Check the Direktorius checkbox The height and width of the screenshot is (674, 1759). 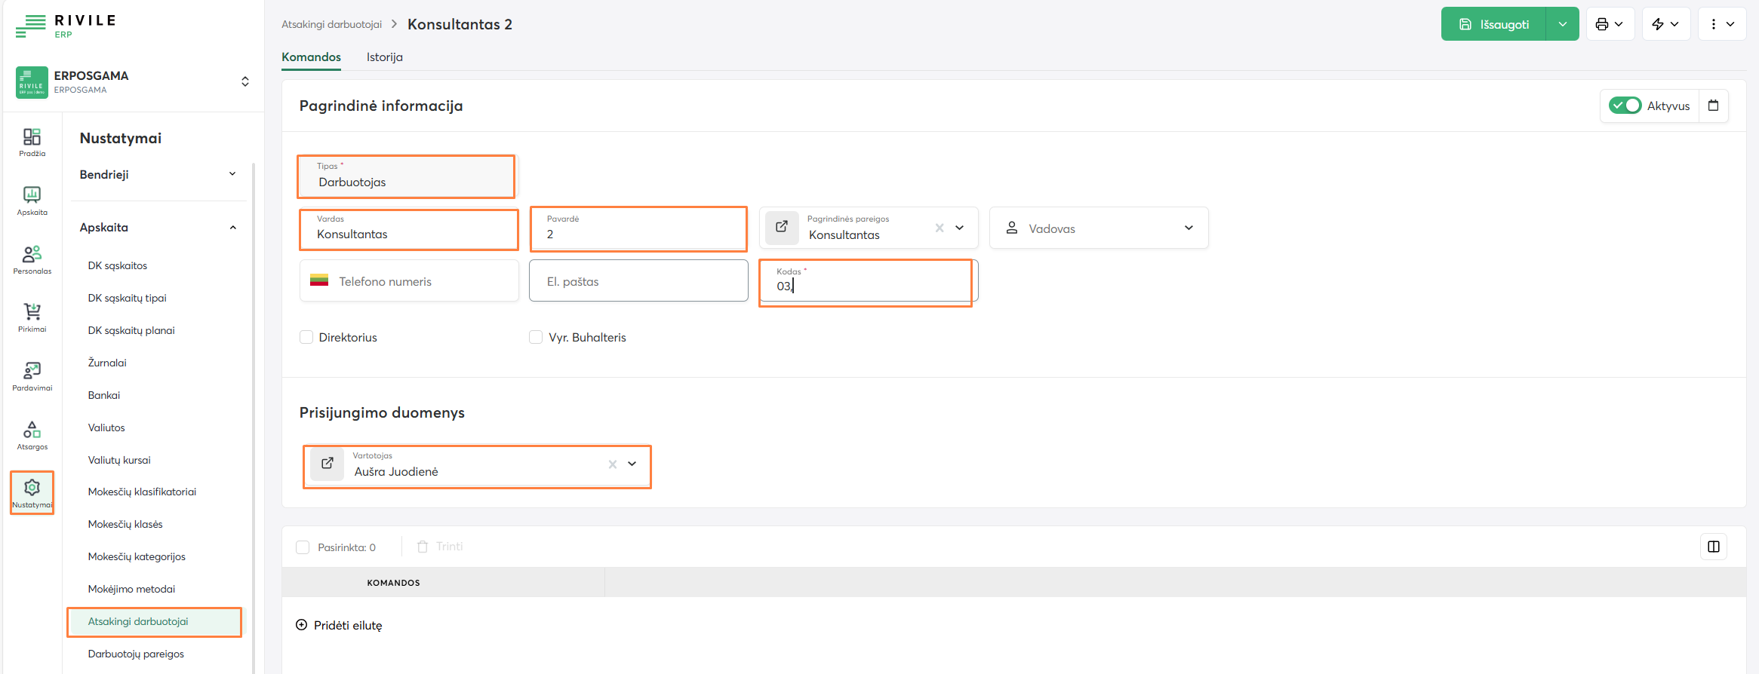(306, 337)
